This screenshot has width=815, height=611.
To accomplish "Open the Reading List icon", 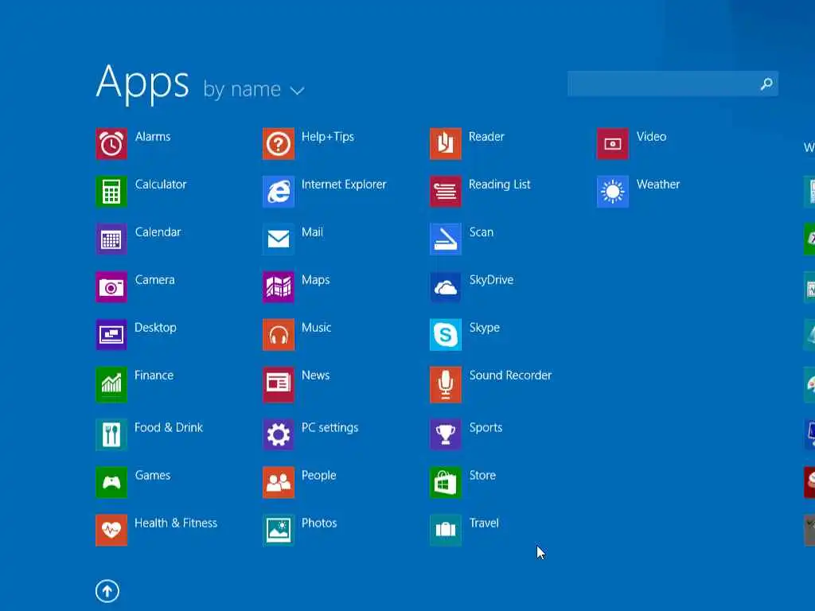I will (446, 191).
